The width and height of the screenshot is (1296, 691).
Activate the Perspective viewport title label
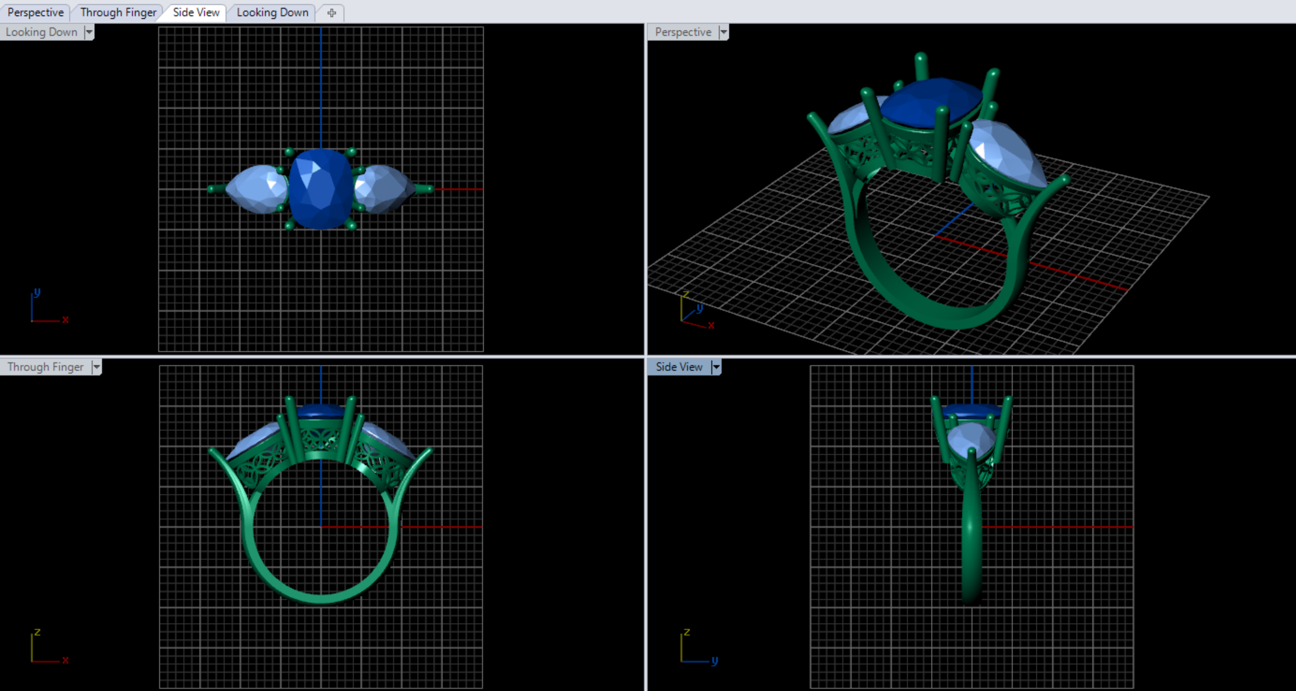pyautogui.click(x=683, y=32)
